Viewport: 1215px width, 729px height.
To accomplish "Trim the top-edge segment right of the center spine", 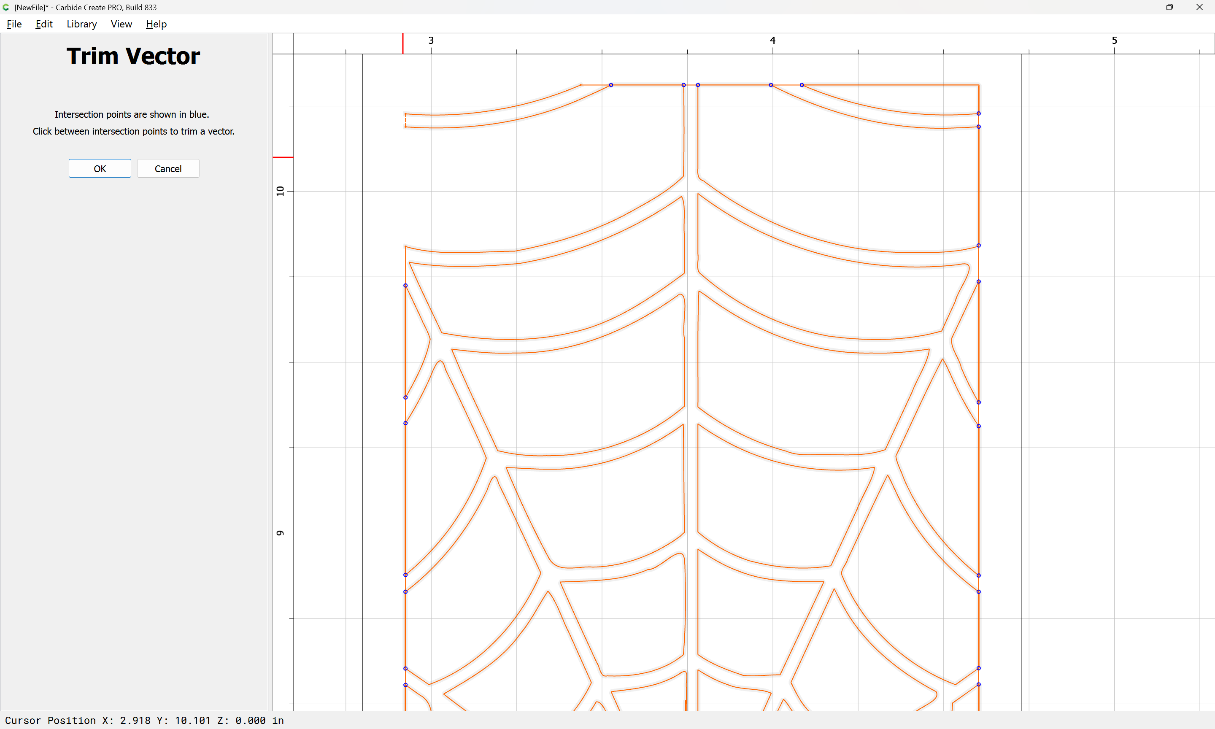I will point(734,85).
